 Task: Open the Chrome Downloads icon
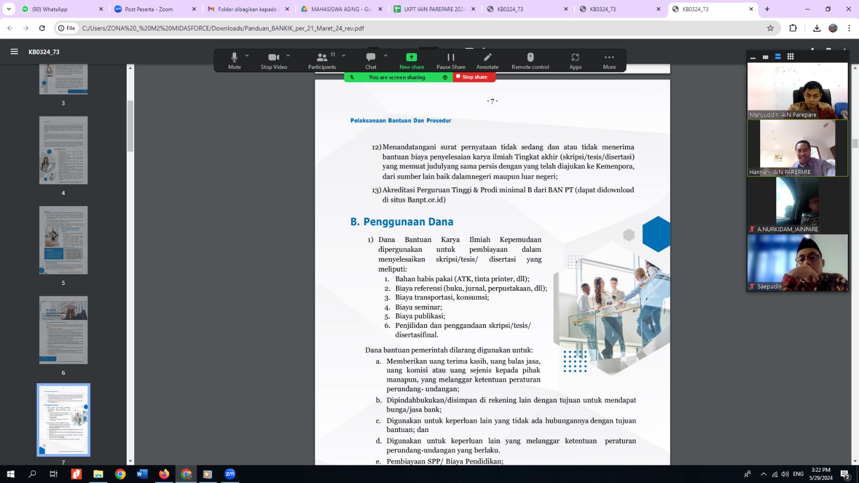tap(817, 28)
